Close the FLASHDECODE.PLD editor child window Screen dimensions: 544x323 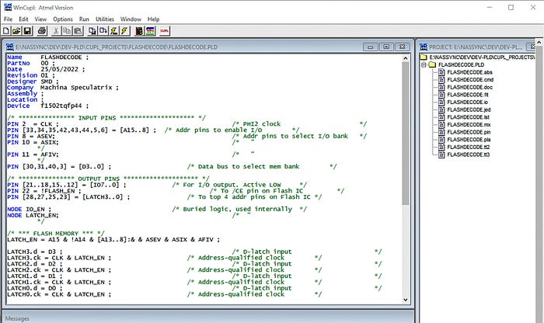402,47
